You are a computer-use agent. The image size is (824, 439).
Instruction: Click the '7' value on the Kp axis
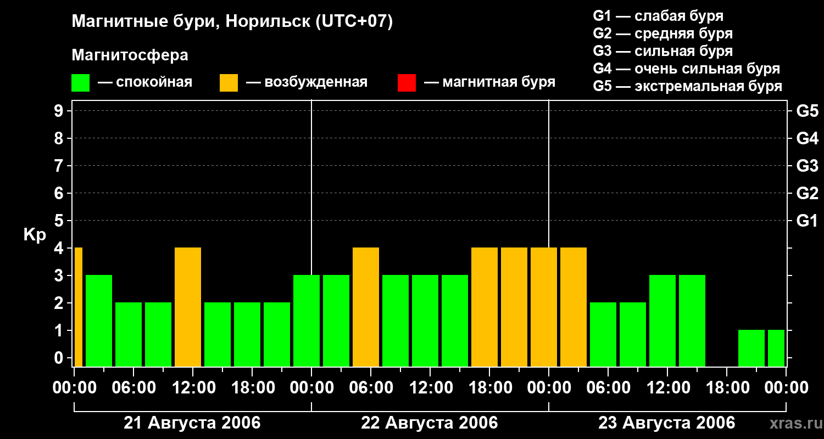pyautogui.click(x=60, y=166)
